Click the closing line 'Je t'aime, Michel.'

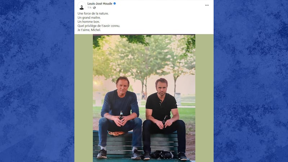tap(89, 30)
